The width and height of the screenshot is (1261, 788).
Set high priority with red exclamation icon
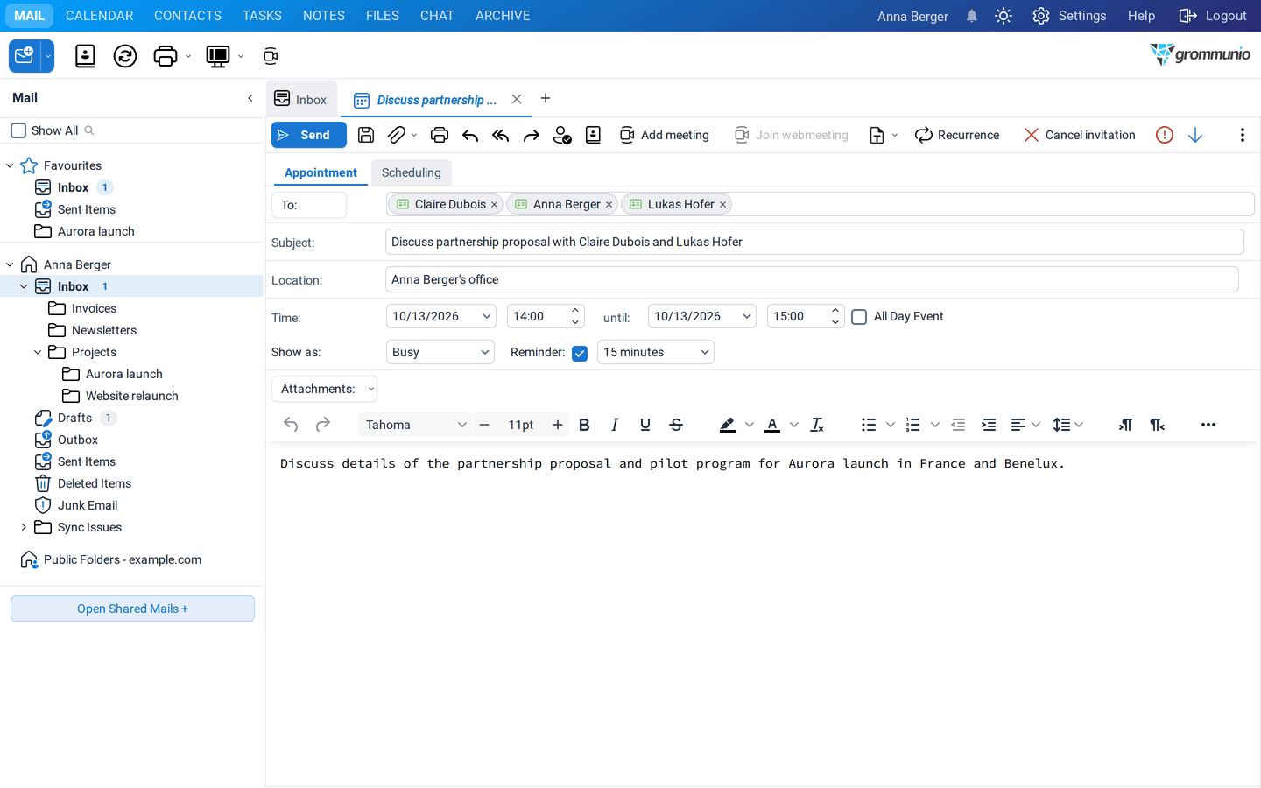[1165, 135]
